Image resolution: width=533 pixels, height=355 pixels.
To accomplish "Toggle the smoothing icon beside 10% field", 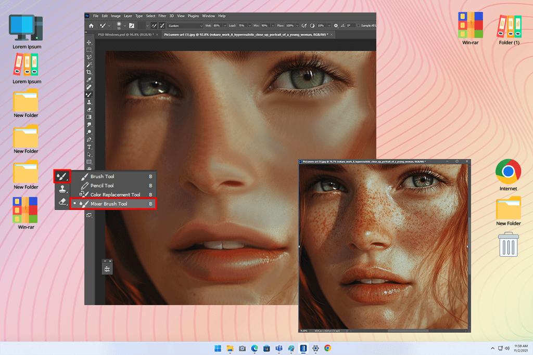I will pos(312,26).
